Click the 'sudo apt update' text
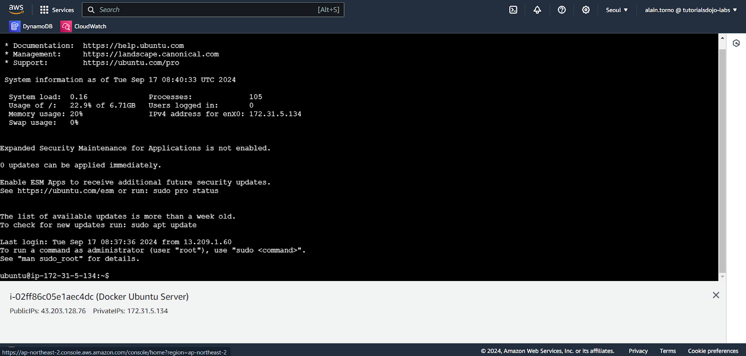This screenshot has width=746, height=356. pyautogui.click(x=164, y=225)
